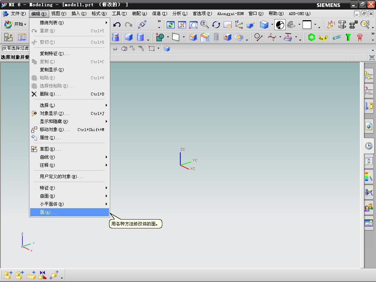The image size is (376, 282).
Task: Click the Undo arrow icon
Action: 117,25
